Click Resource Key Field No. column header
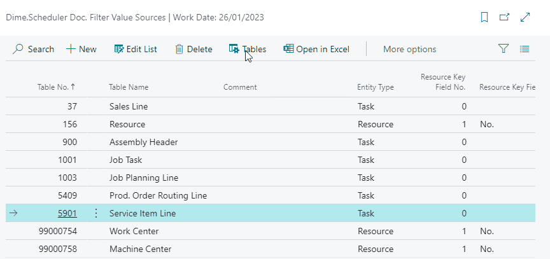The height and width of the screenshot is (259, 550). 443,82
